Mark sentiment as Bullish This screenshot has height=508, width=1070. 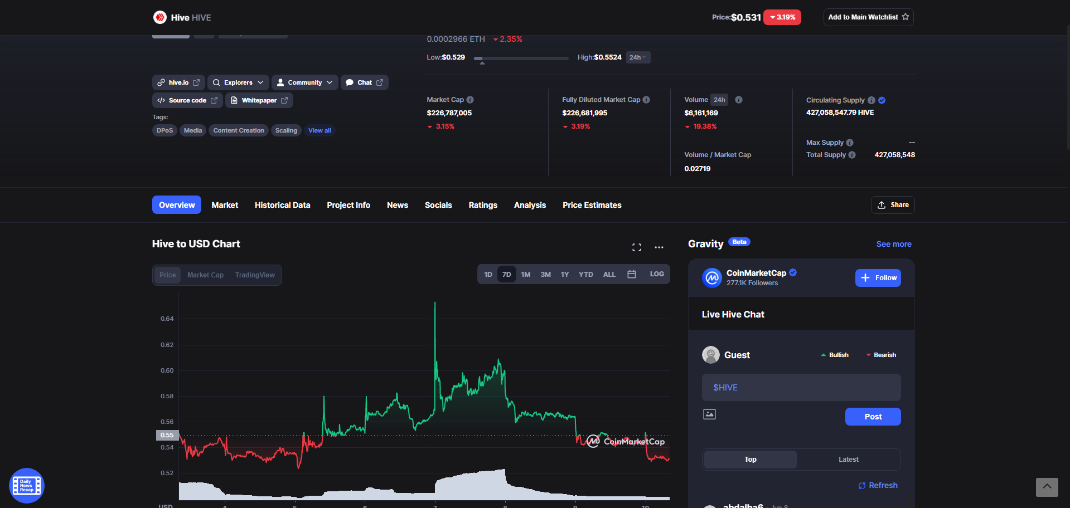coord(835,355)
